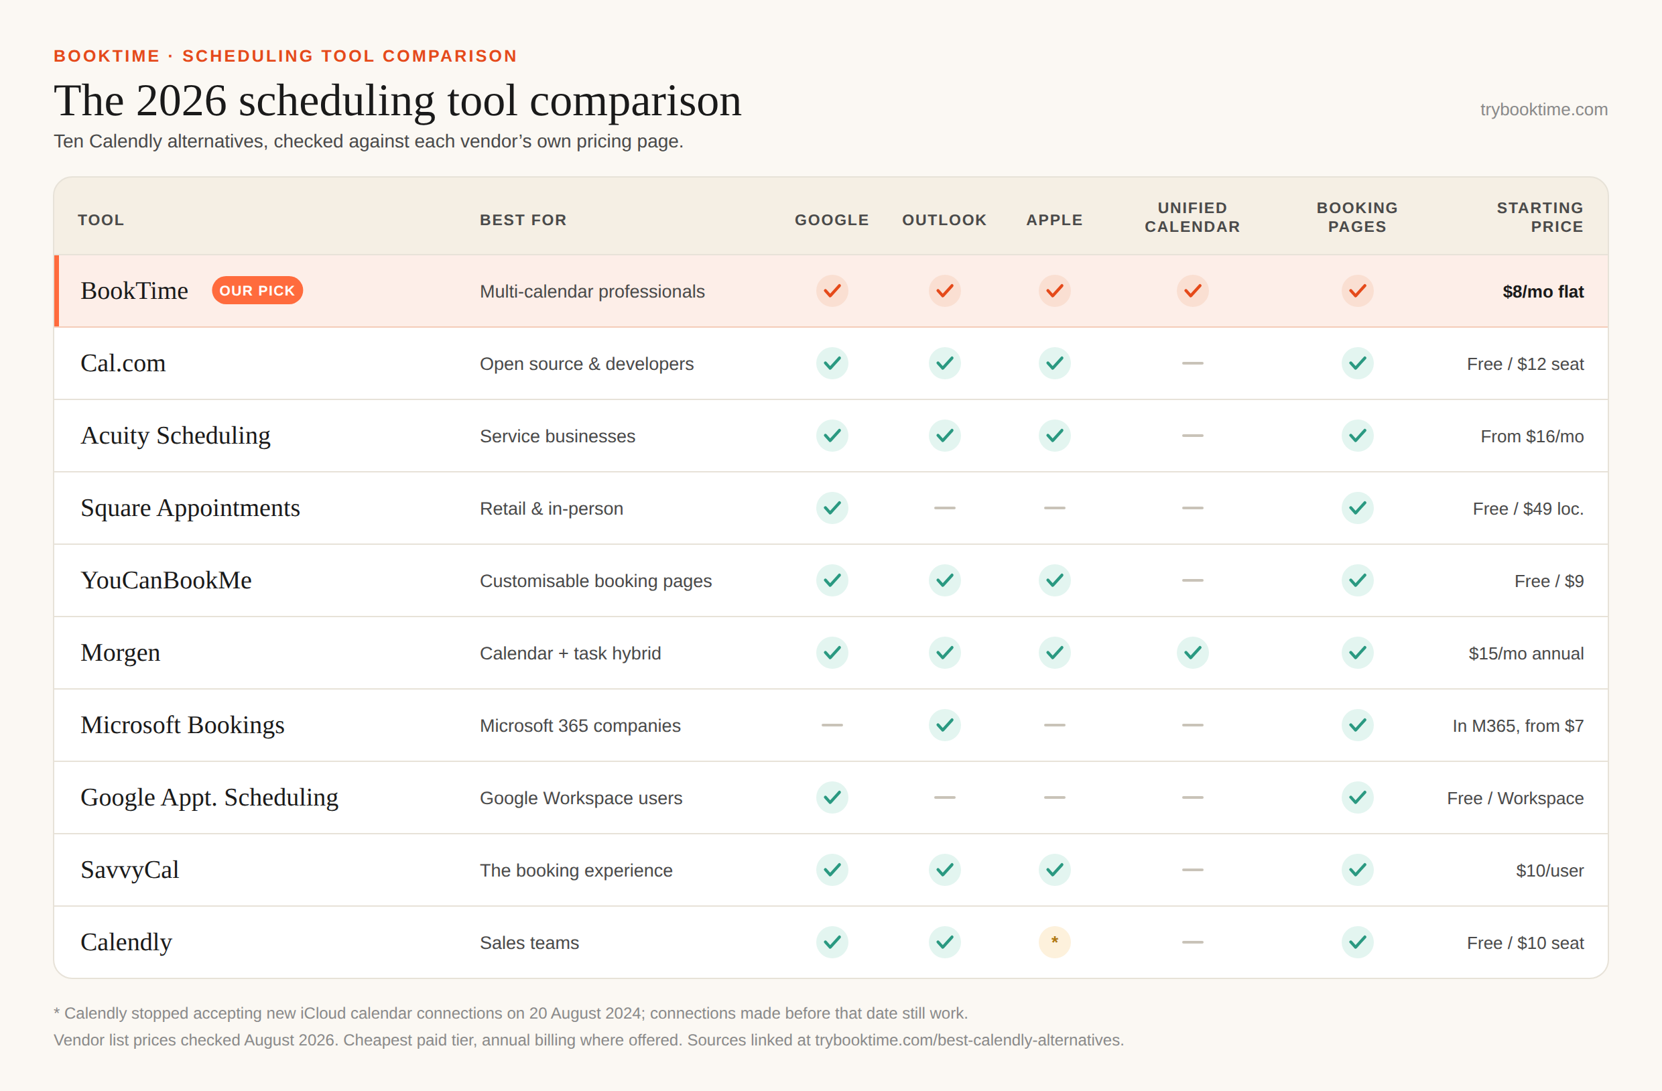Click Google Appt. Scheduling's Booking Pages checkmark
Screen dimensions: 1662x1091
click(1357, 797)
